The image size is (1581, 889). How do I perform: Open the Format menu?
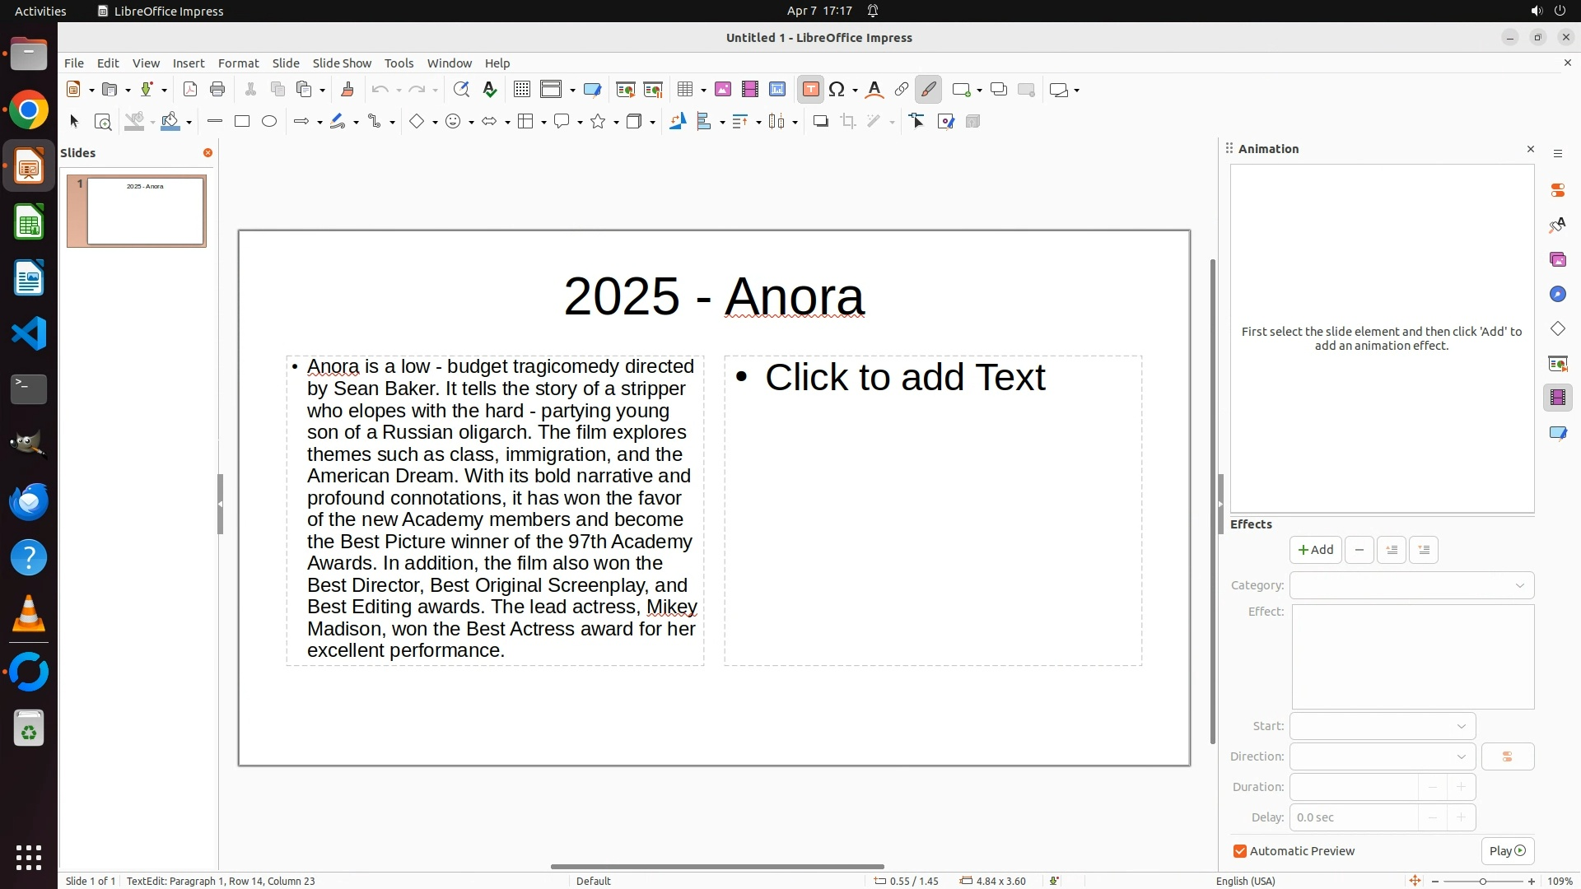point(238,63)
